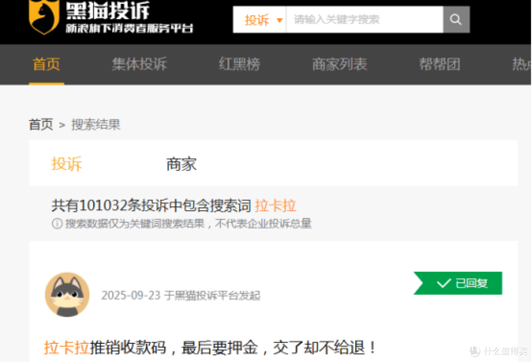
Task: Open the 红黑榜 navigation tab
Action: pyautogui.click(x=239, y=64)
